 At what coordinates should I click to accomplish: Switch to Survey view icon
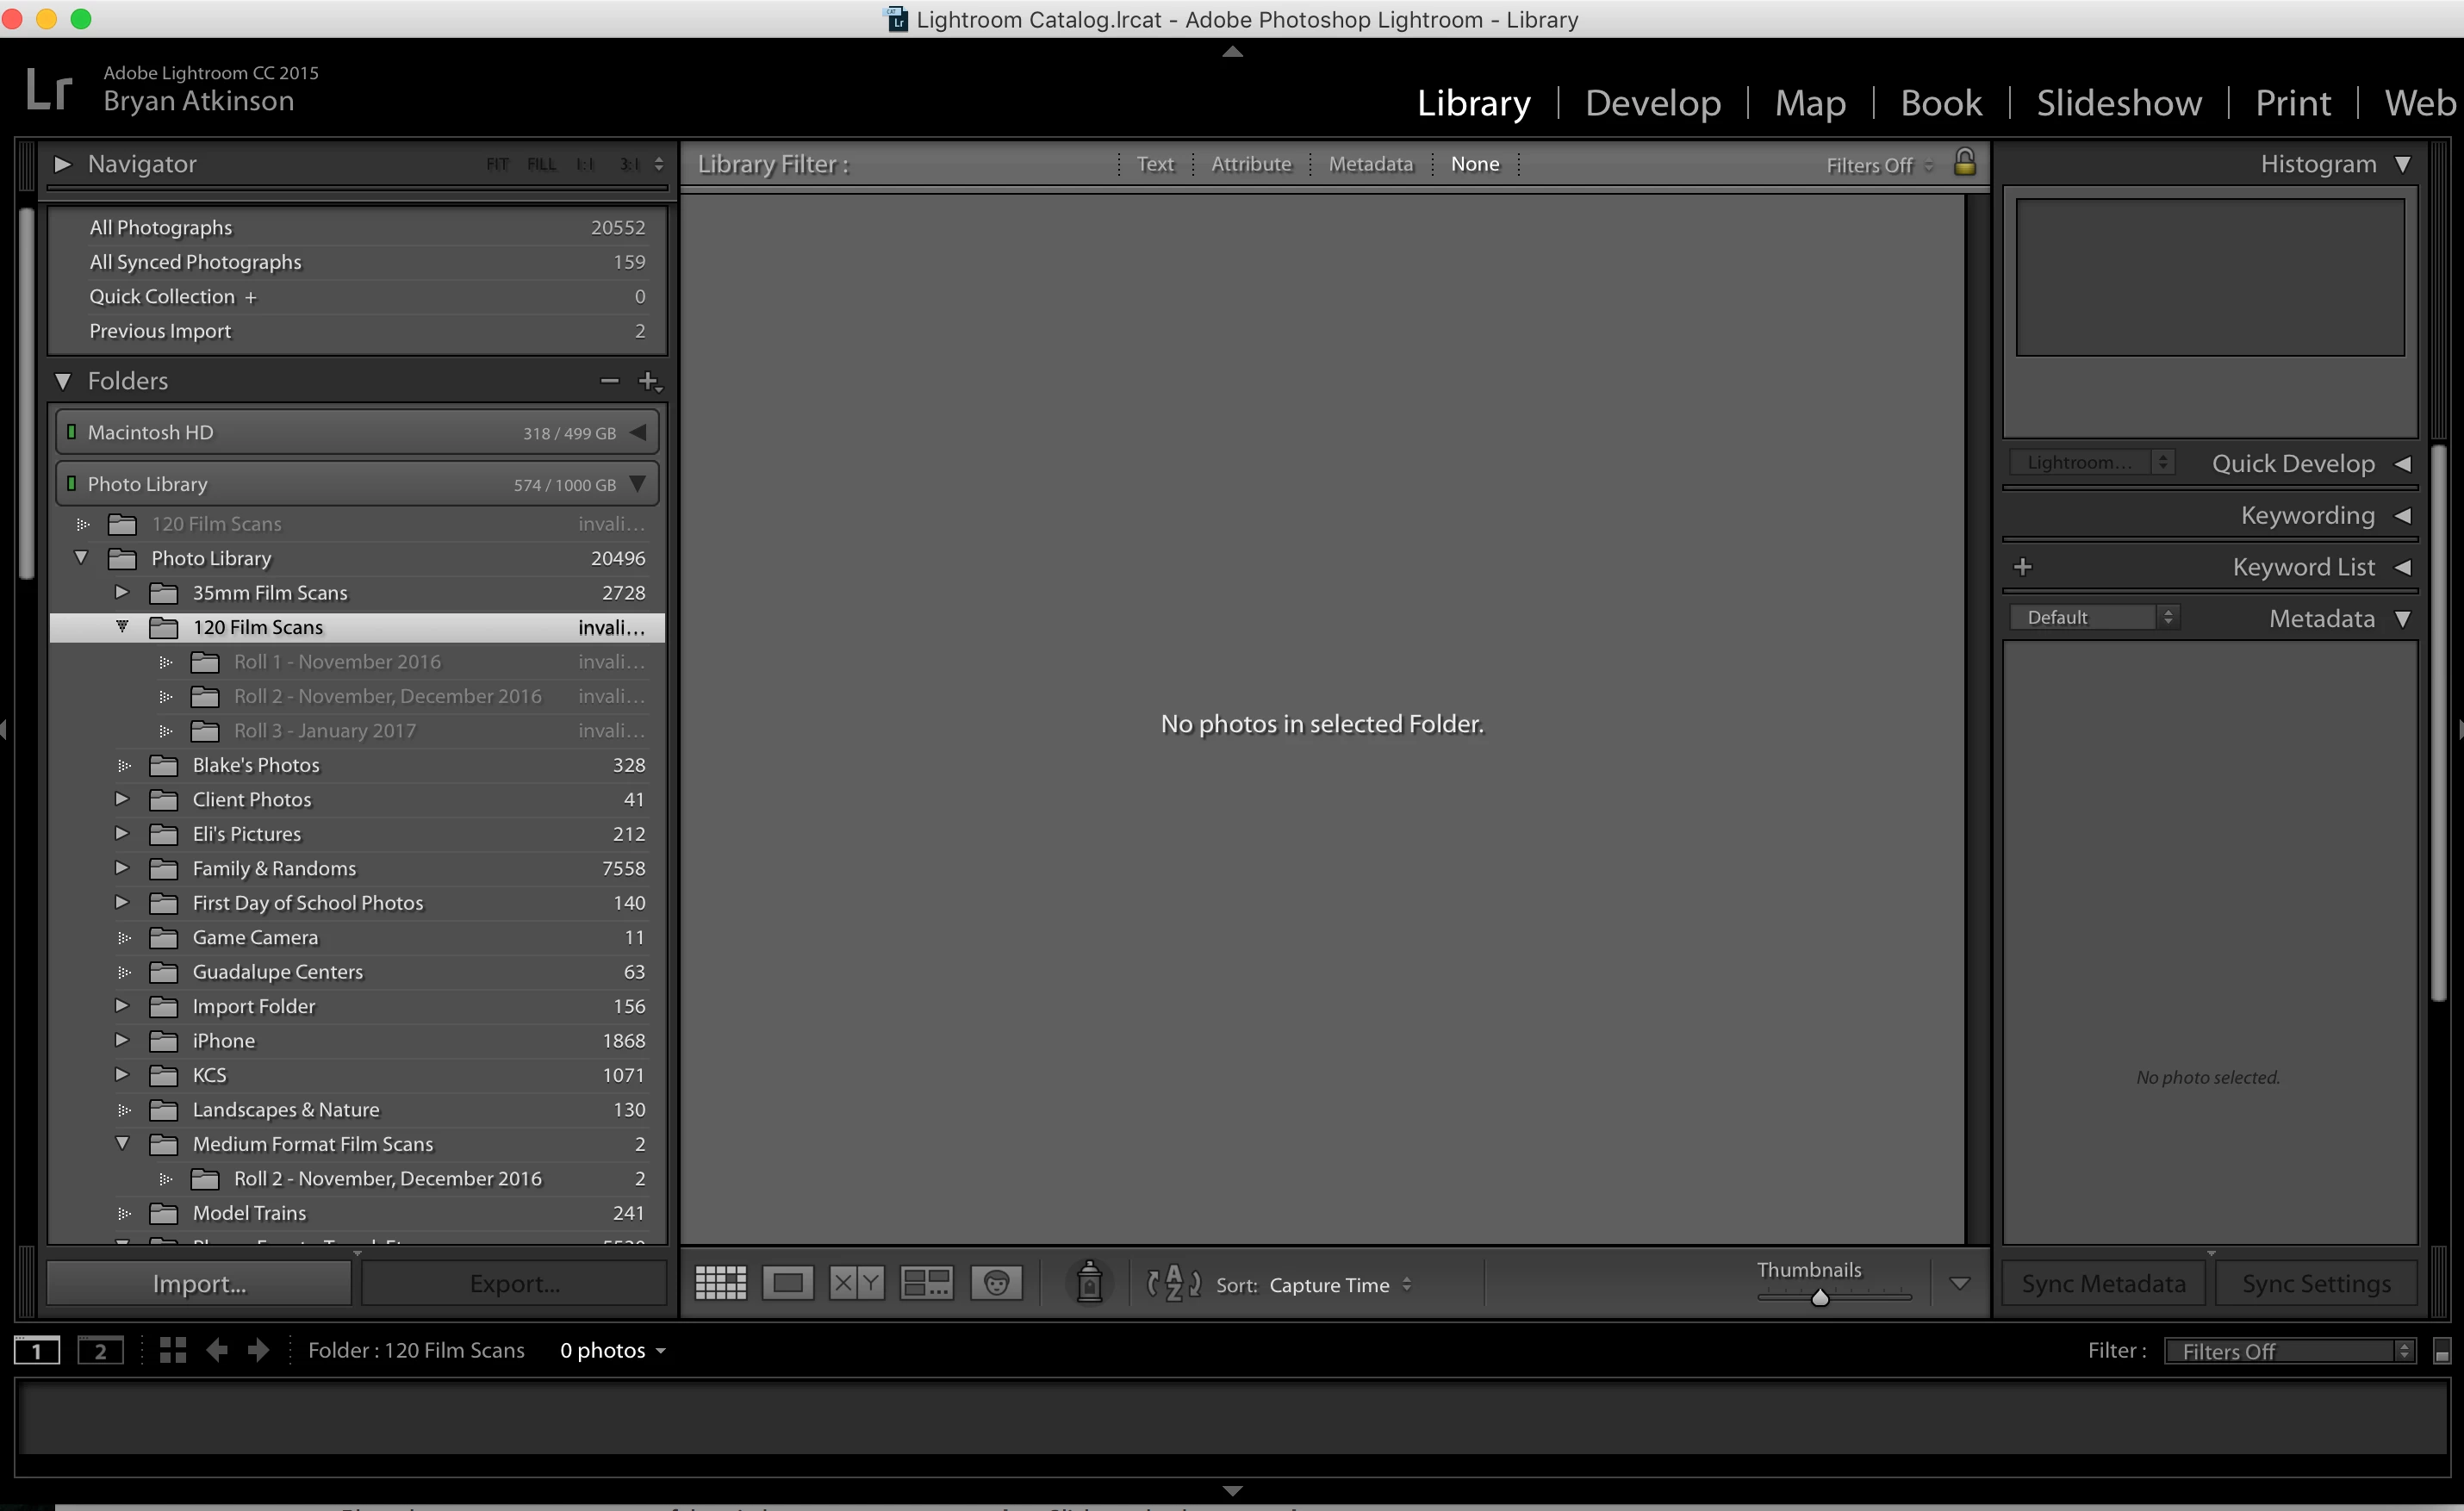(926, 1283)
